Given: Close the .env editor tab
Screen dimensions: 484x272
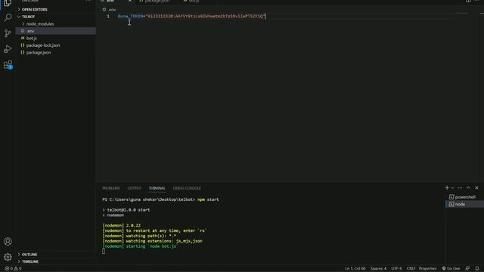Looking at the screenshot, I should click(x=130, y=2).
